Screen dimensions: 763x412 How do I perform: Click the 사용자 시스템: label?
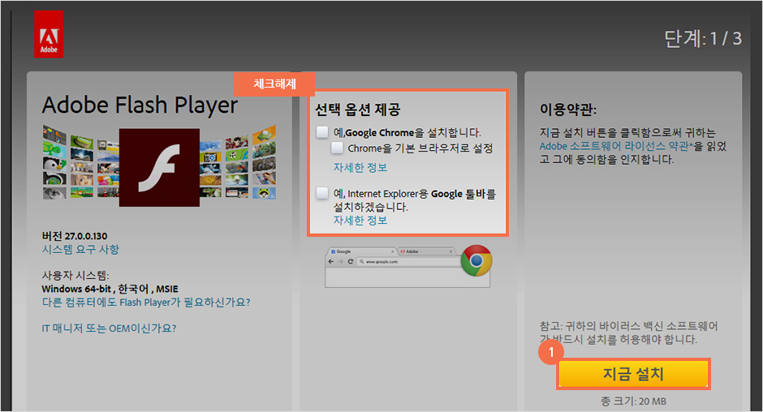pyautogui.click(x=75, y=276)
